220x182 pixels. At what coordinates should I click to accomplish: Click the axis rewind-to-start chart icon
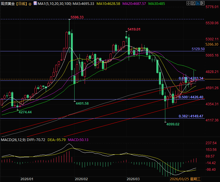(x=193, y=3)
